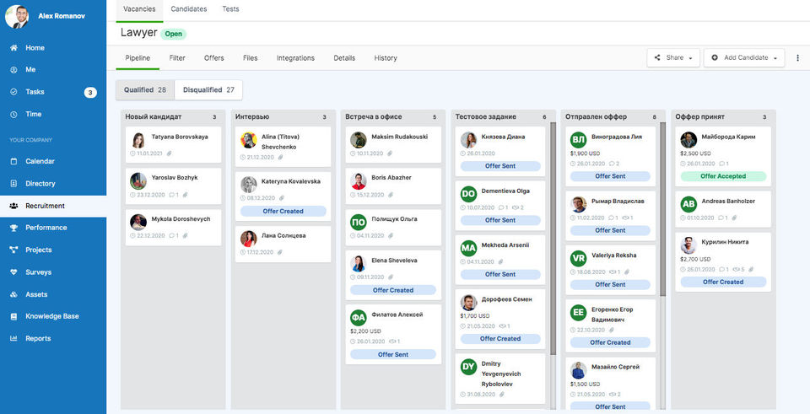Image resolution: width=810 pixels, height=414 pixels.
Task: Click Offer Created on Kateryna Kovalevska's card
Action: tap(283, 211)
